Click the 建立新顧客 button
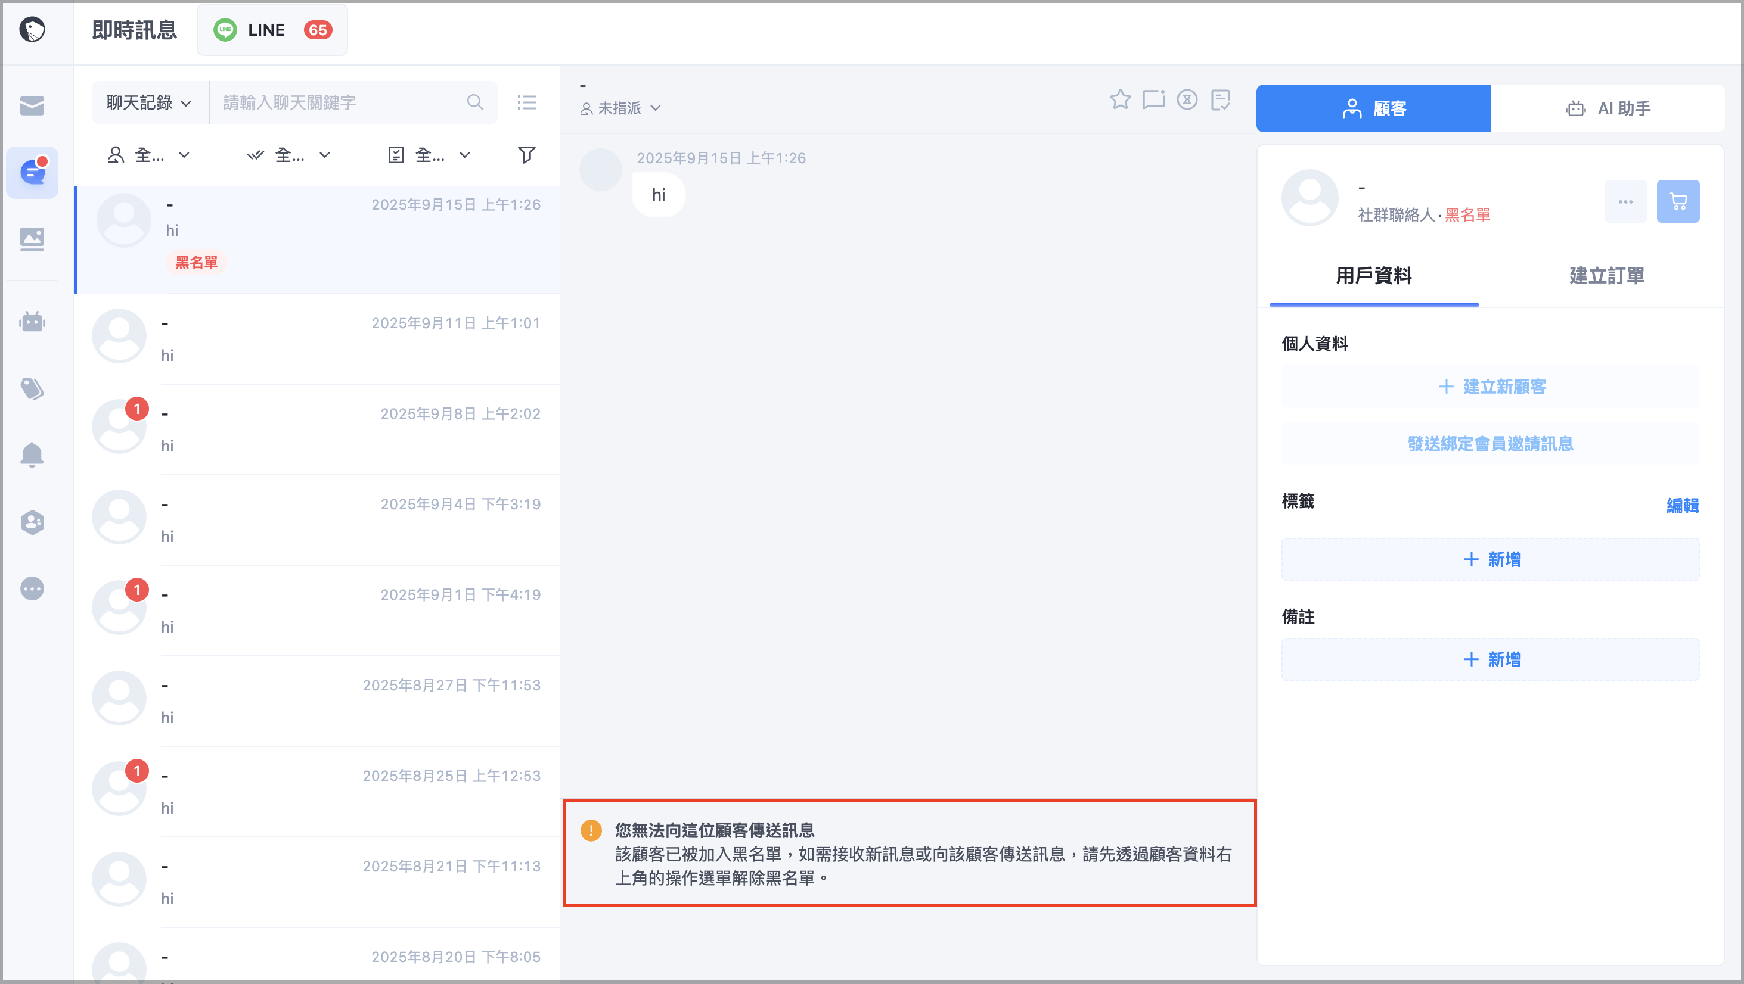This screenshot has width=1744, height=984. click(x=1490, y=387)
